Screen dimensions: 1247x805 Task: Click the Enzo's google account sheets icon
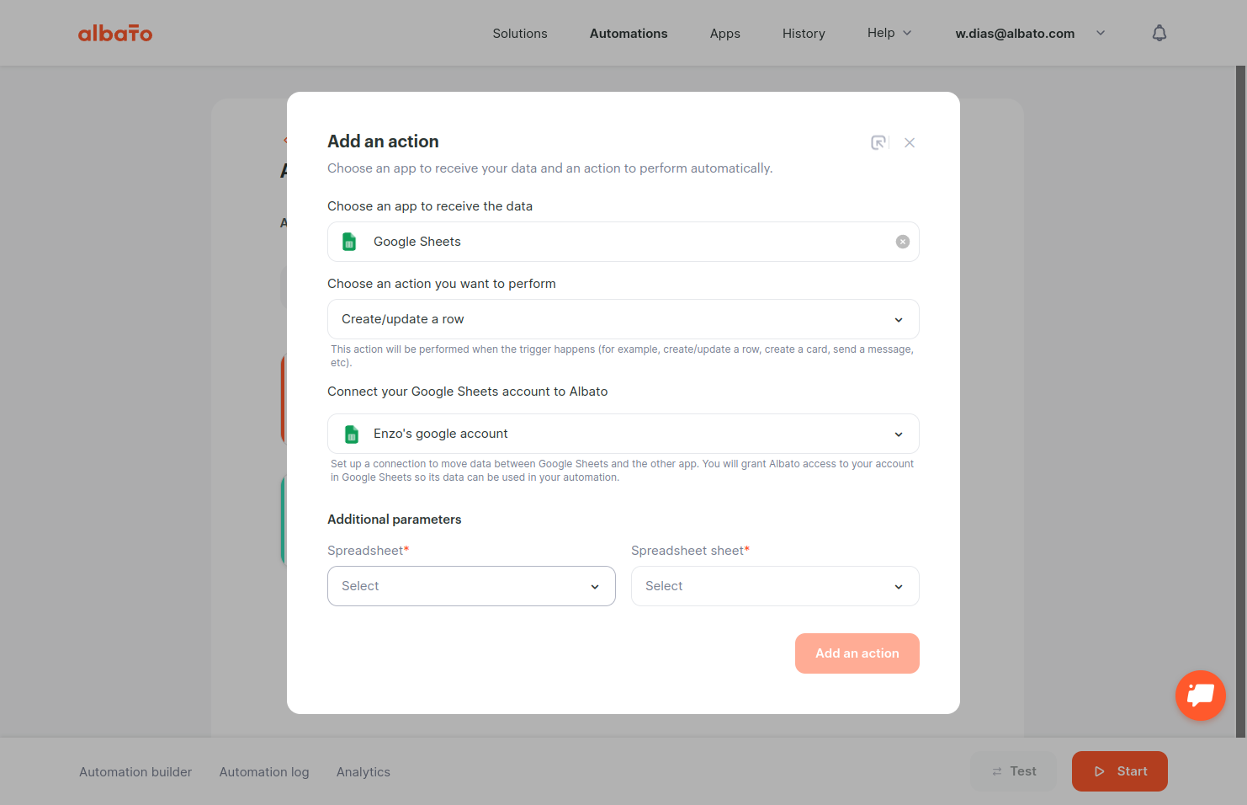tap(352, 434)
